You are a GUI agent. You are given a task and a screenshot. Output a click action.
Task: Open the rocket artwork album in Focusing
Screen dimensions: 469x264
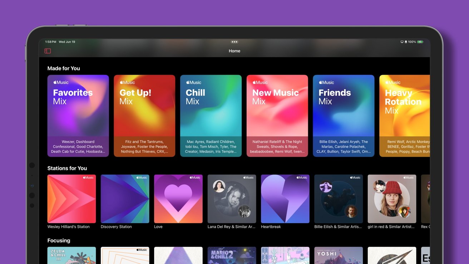(x=392, y=255)
